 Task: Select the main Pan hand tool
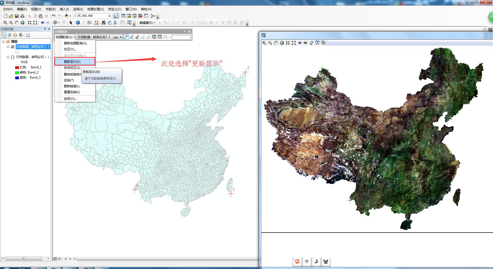coord(17,23)
